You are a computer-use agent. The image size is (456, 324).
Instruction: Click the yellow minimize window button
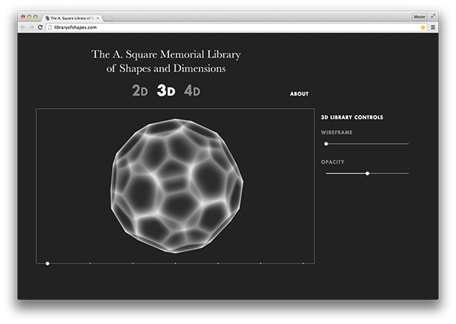(29, 17)
